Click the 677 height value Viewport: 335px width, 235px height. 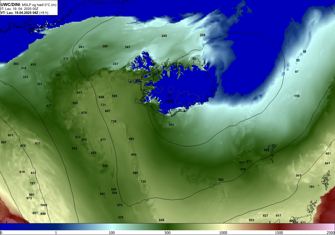pos(103,140)
